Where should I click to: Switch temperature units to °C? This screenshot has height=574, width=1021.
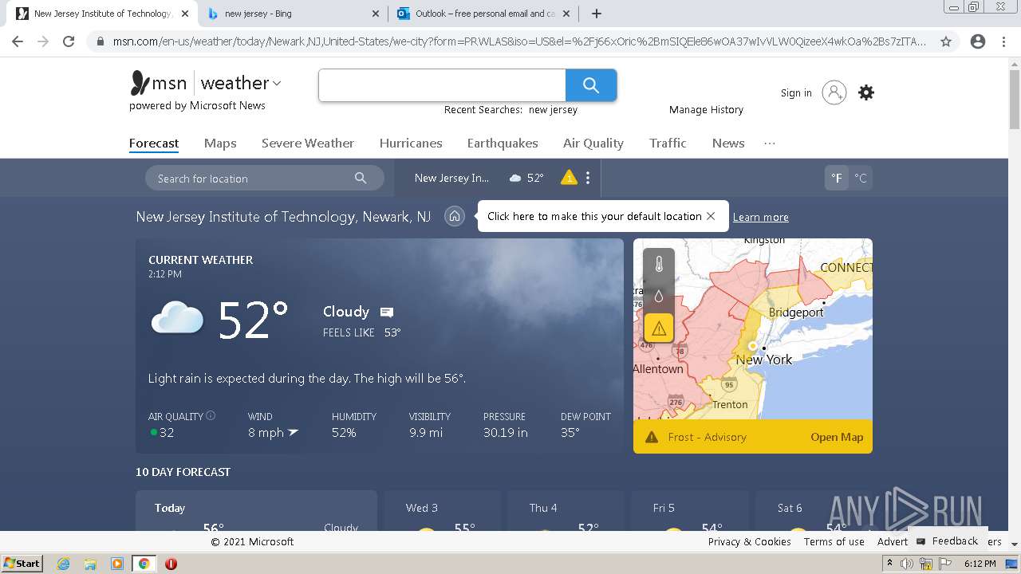tap(861, 179)
